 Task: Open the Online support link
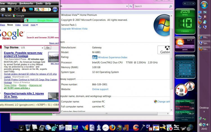(x=100, y=89)
